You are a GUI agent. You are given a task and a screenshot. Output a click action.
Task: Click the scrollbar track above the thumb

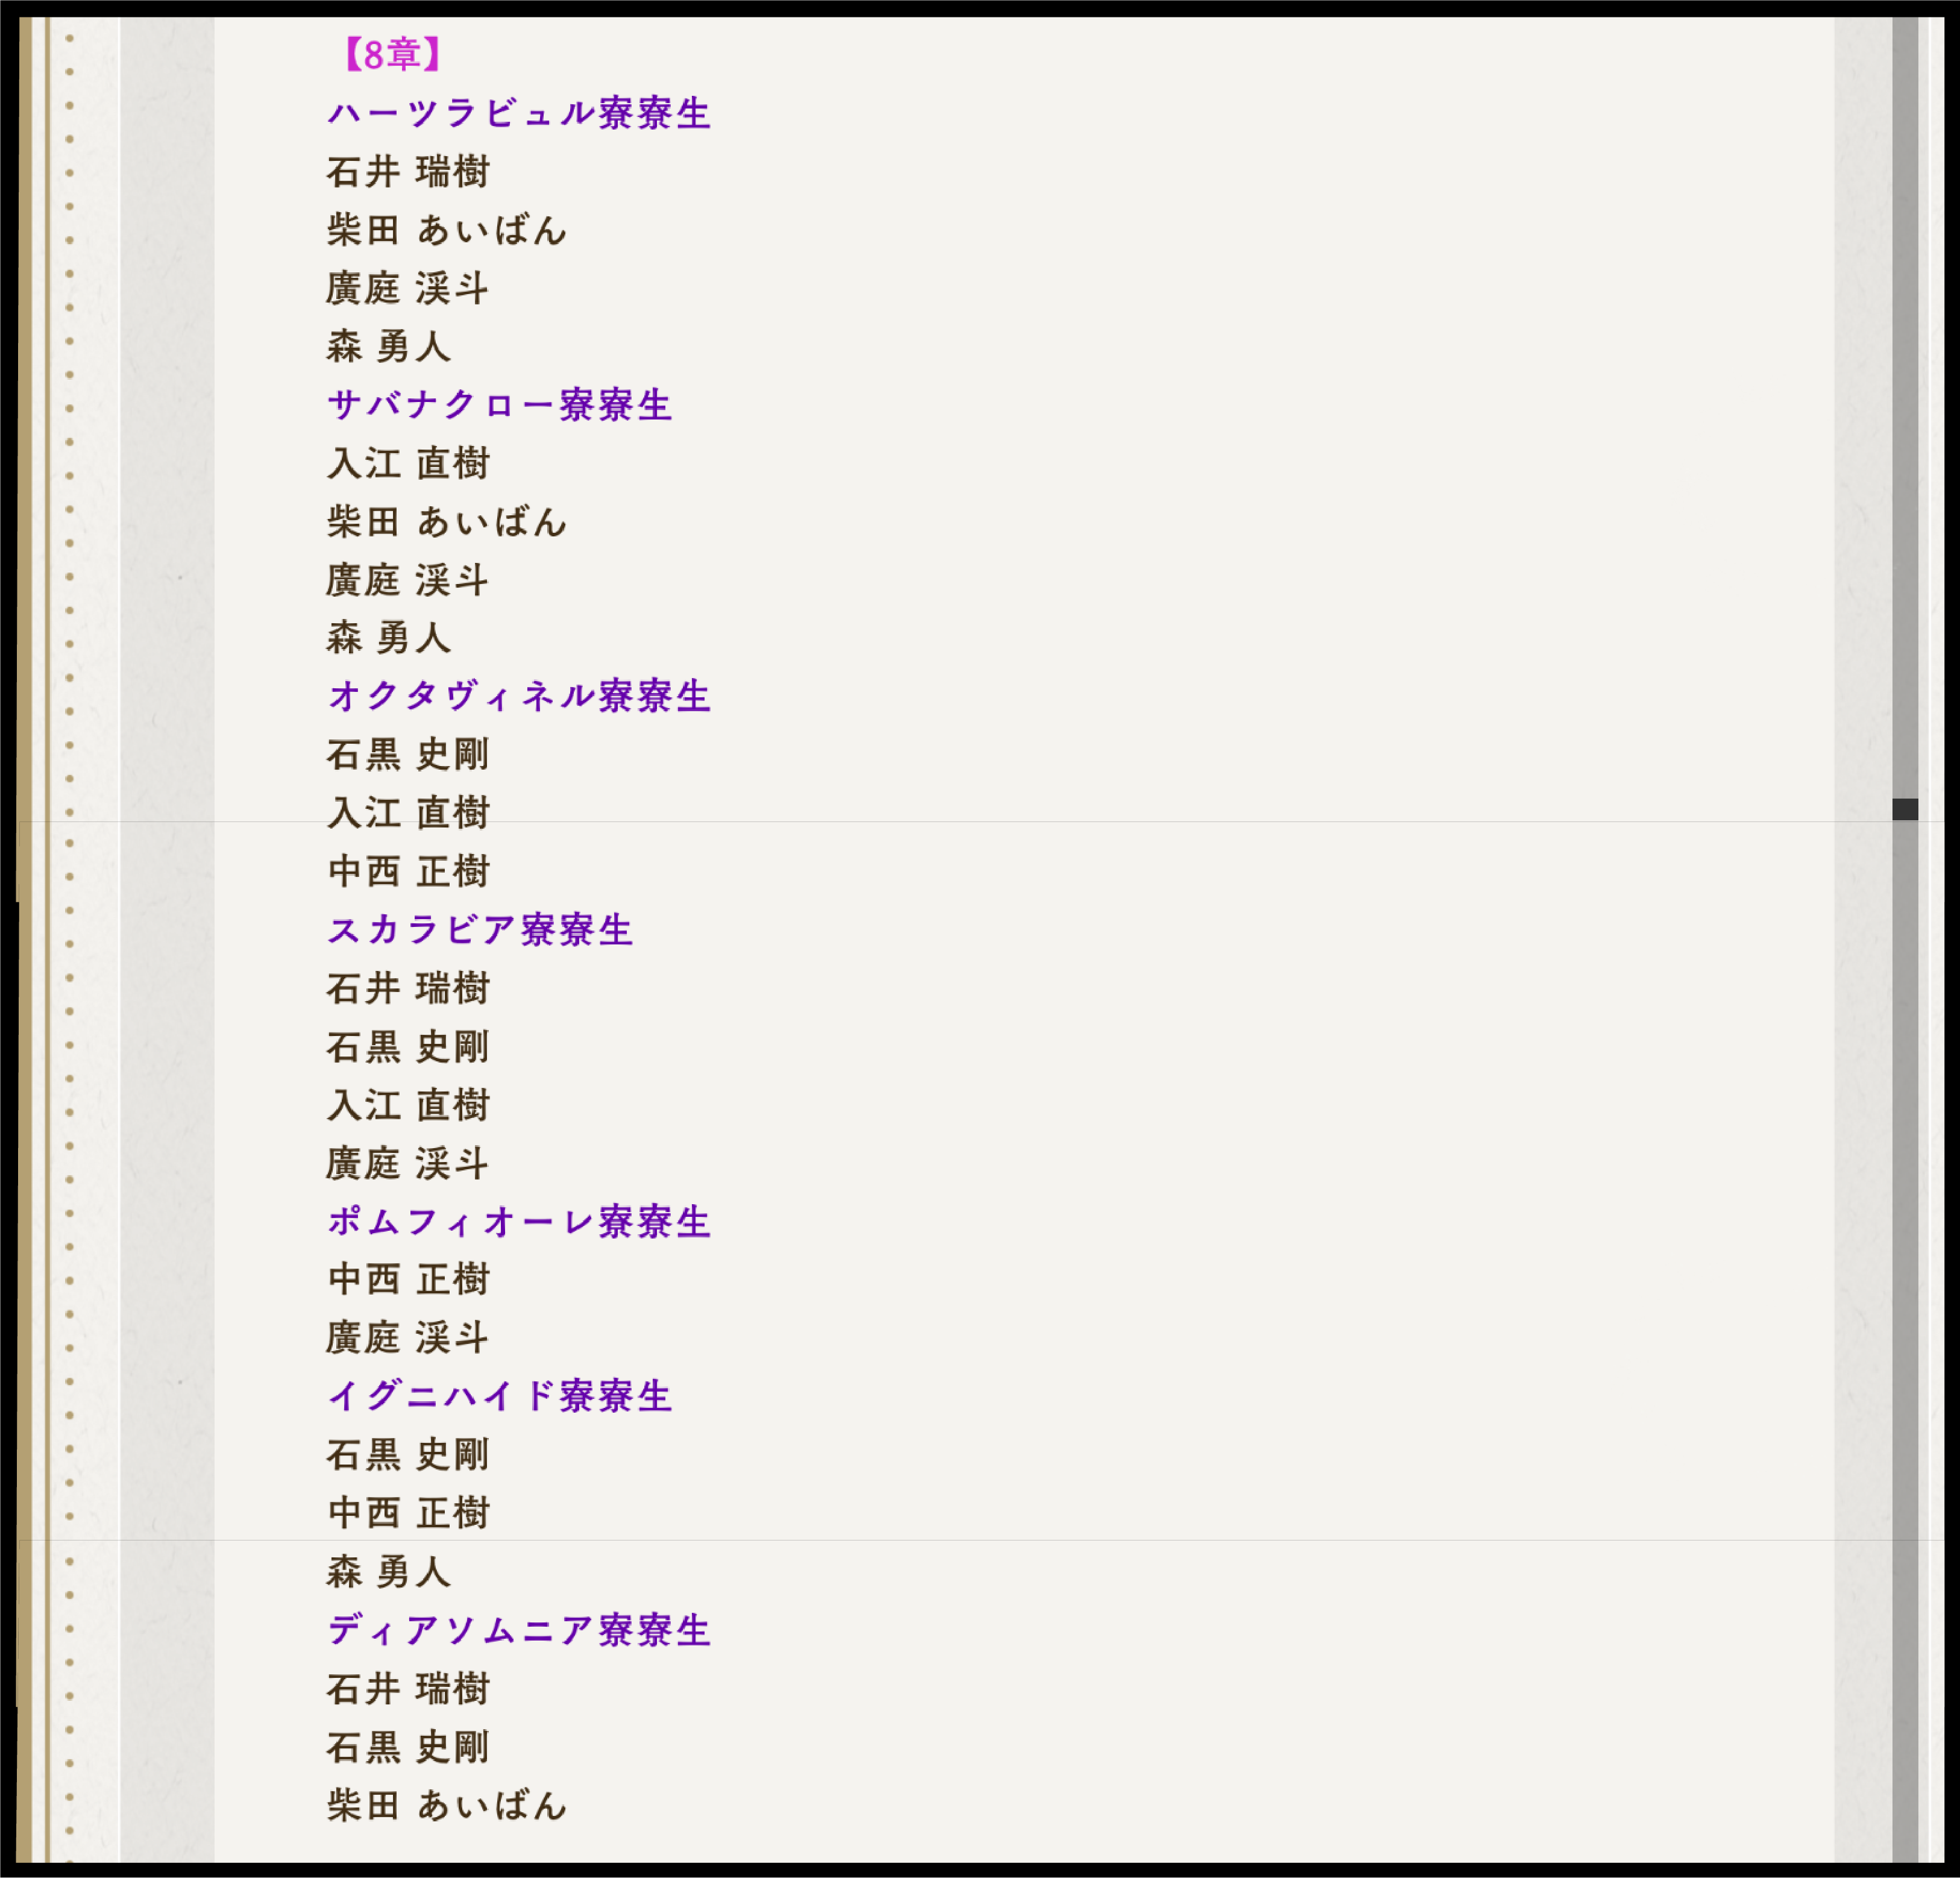1904,400
